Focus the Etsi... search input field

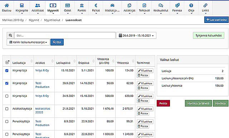pos(65,35)
